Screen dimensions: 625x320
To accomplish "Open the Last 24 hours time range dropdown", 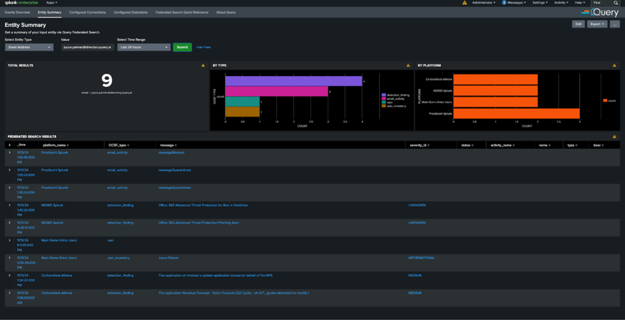I will pos(144,48).
